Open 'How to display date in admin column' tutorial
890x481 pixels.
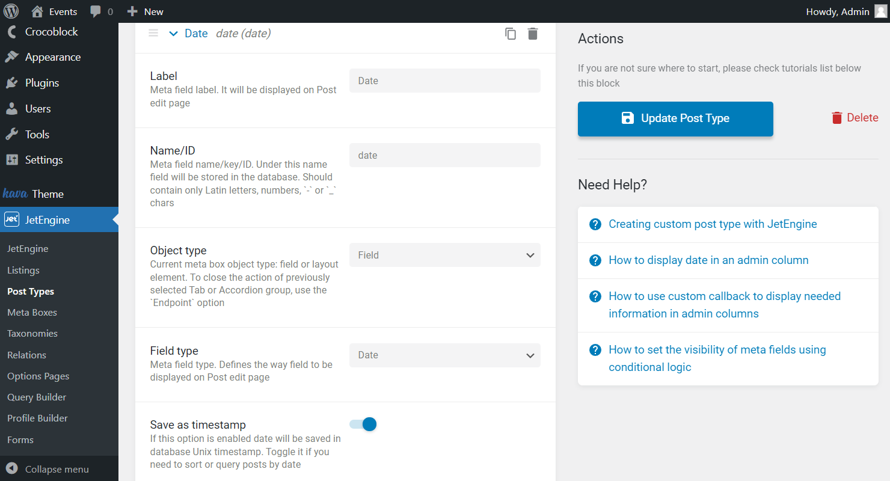[x=708, y=260]
